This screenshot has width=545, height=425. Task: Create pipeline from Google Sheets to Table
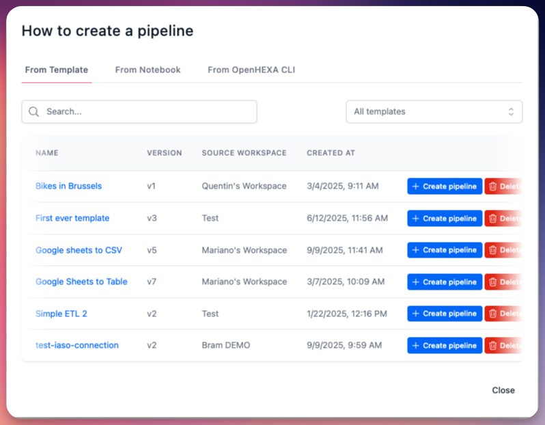pyautogui.click(x=445, y=282)
